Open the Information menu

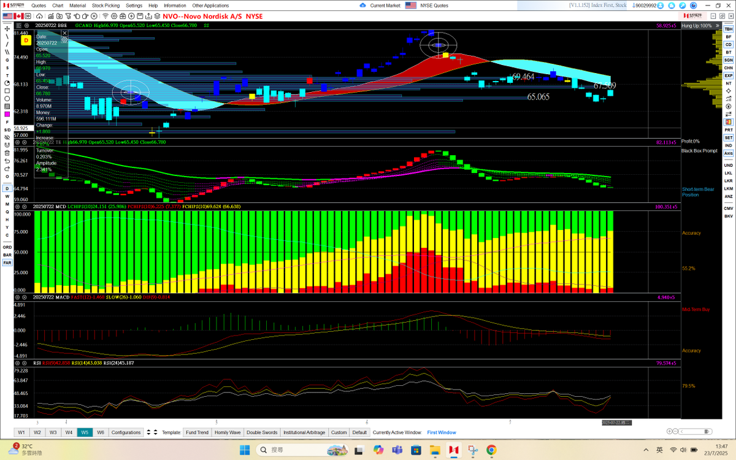pyautogui.click(x=175, y=6)
